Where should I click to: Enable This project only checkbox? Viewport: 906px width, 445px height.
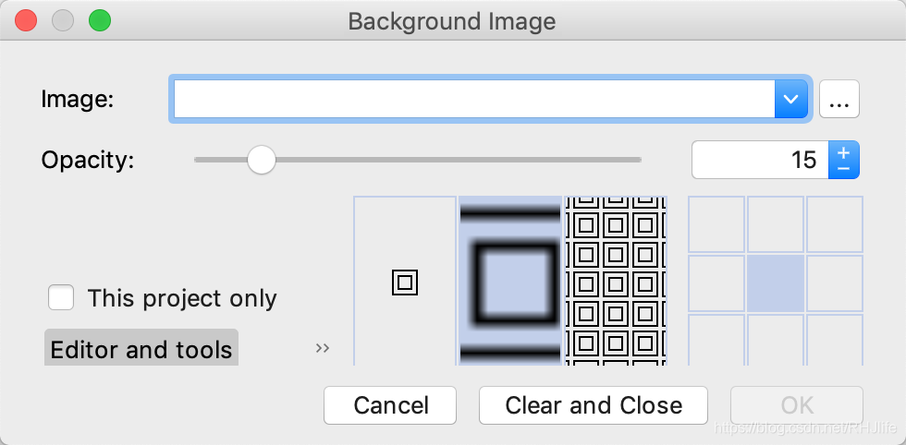coord(62,298)
